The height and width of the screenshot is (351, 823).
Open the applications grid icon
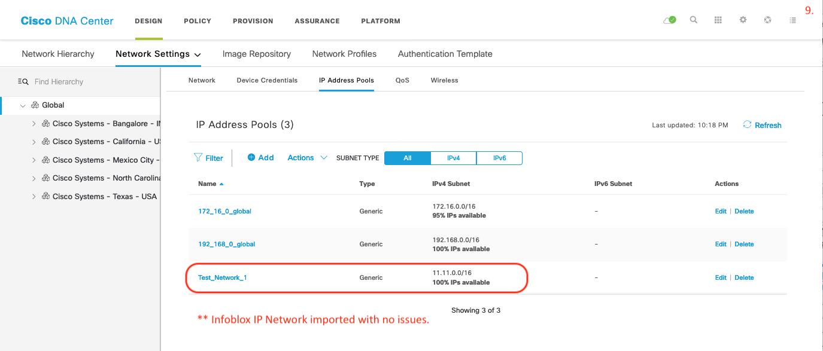(718, 19)
